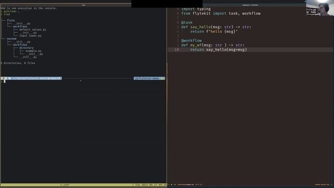Click 'default_values.py' in the tree listing
This screenshot has width=334, height=188.
point(32,30)
